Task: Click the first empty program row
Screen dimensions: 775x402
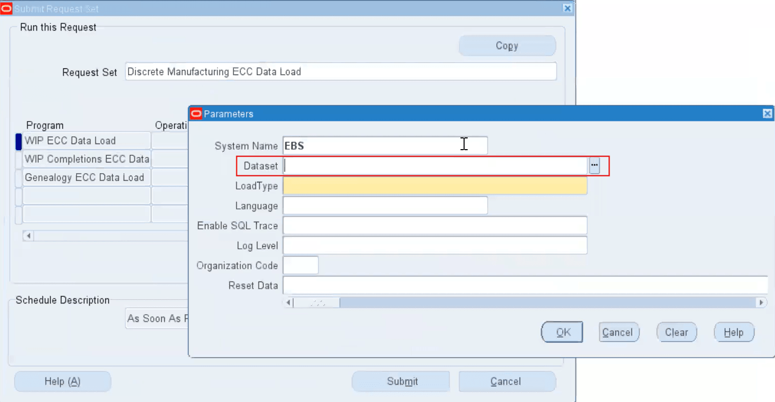Action: pyautogui.click(x=87, y=196)
